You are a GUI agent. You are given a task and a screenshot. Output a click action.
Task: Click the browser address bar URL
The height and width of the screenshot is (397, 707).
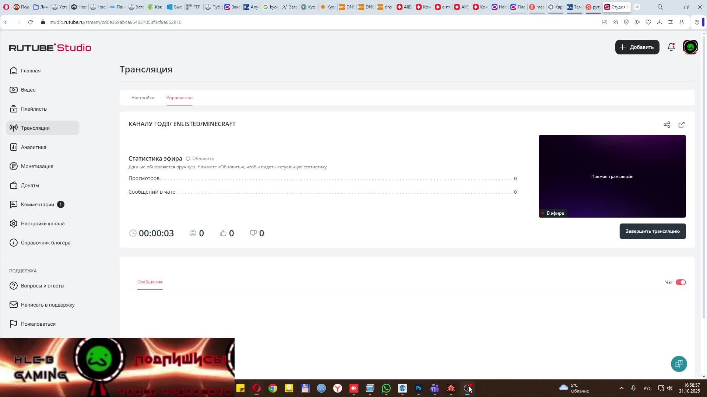click(116, 22)
